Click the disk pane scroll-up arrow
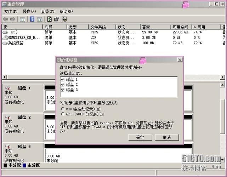The height and width of the screenshot is (177, 227). (222, 85)
